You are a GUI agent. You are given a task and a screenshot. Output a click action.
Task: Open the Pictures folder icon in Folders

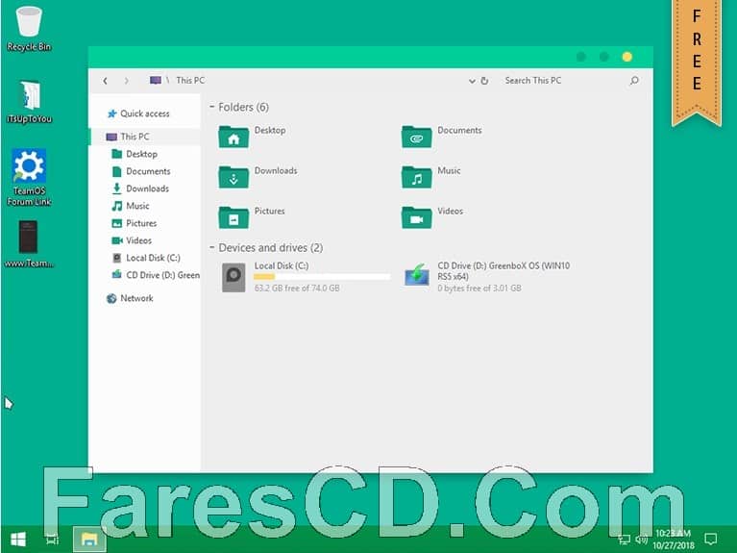coord(233,217)
